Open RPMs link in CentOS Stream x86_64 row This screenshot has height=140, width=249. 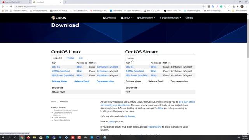tap(153, 67)
